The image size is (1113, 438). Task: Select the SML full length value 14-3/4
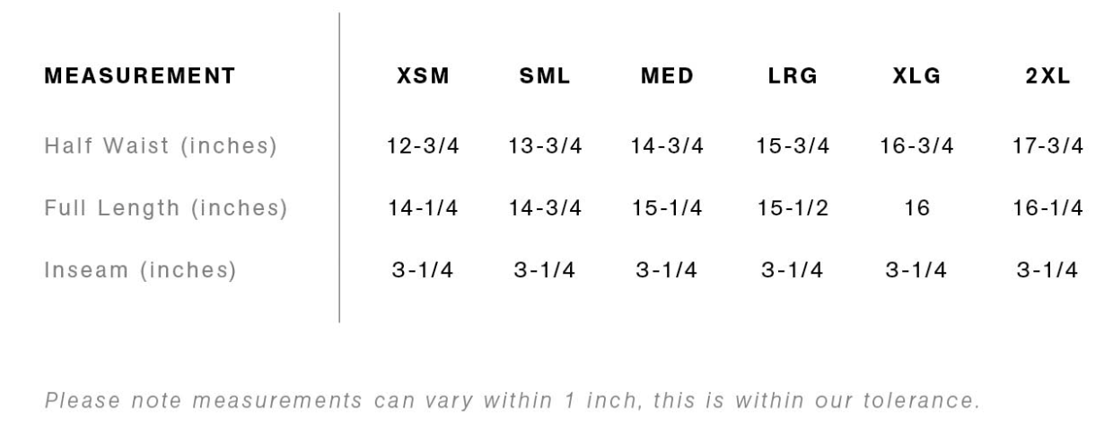tap(545, 208)
